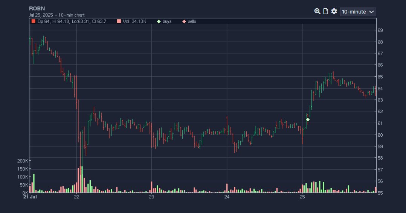Screen dimensions: 406x213
Task: Click the 65 price axis label
Action: [x=380, y=77]
